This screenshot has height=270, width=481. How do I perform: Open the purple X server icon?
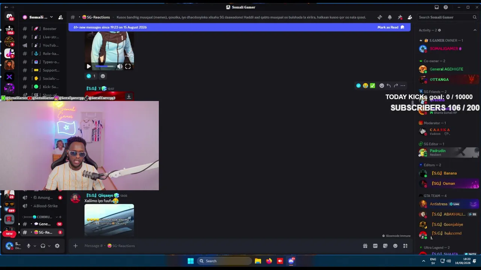click(x=9, y=77)
